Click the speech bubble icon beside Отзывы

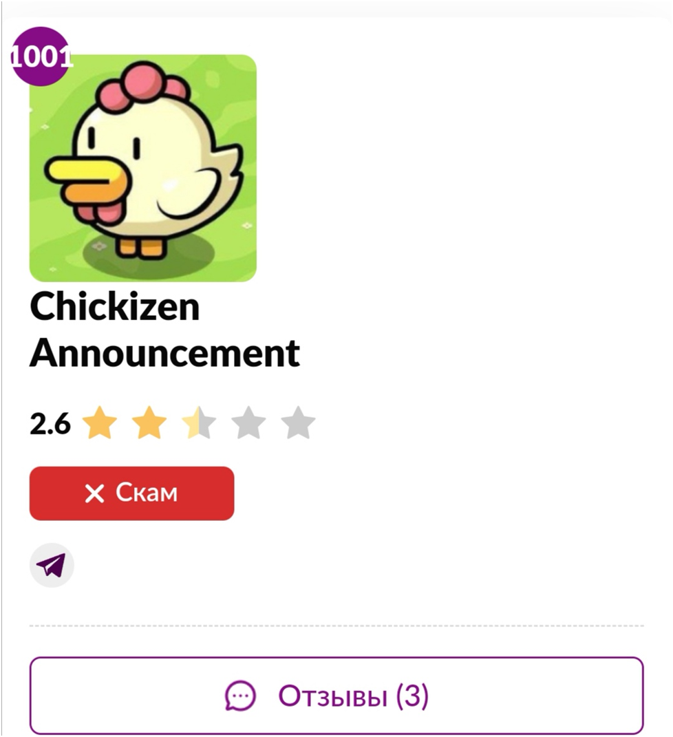(241, 696)
